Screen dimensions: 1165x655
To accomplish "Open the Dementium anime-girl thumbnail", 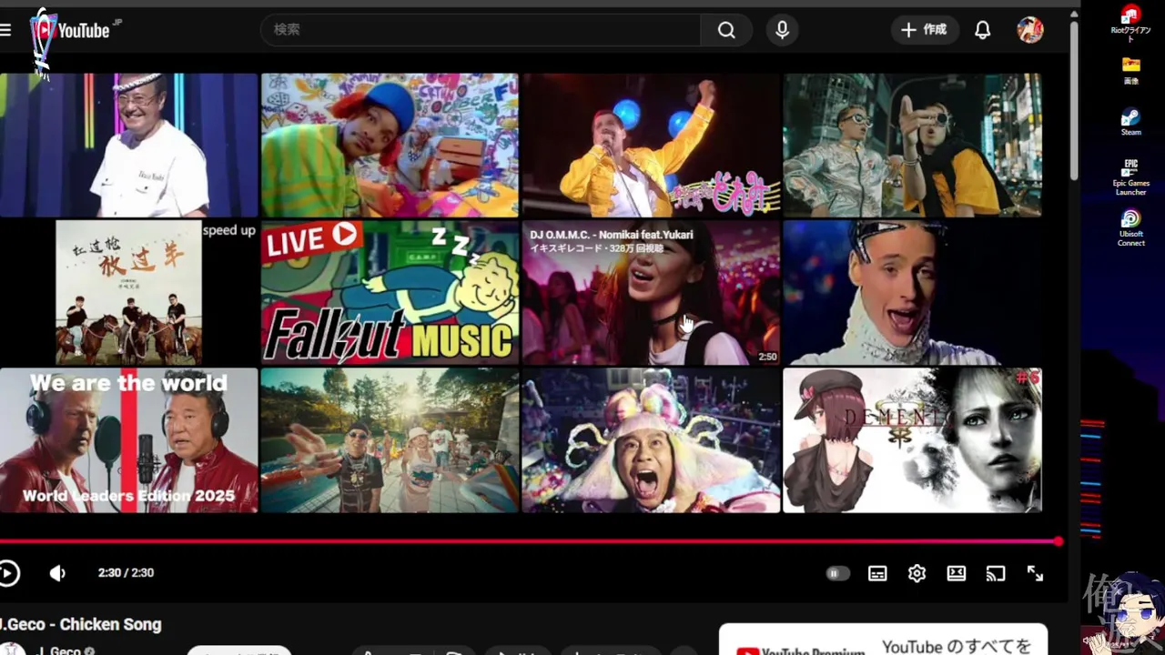I will [912, 440].
